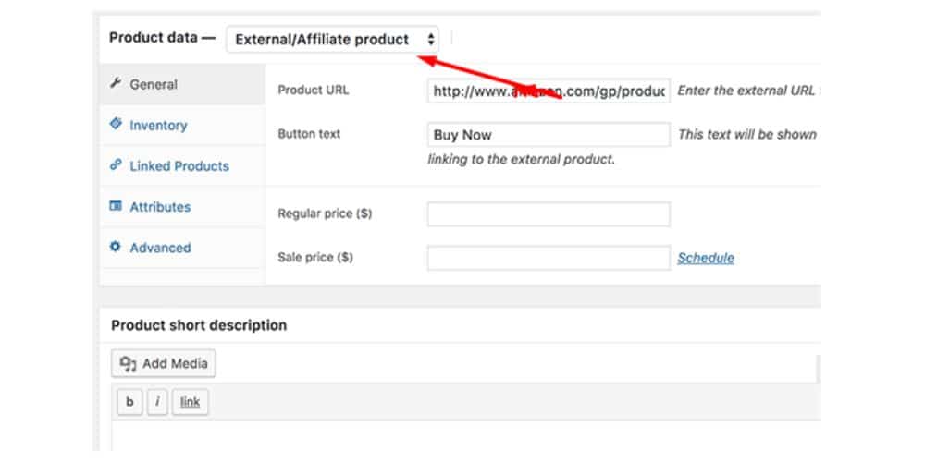This screenshot has height=462, width=925.
Task: Collapse the Product short description panel header
Action: point(198,325)
